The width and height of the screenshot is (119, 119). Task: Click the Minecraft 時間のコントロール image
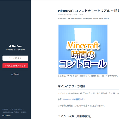83,49
